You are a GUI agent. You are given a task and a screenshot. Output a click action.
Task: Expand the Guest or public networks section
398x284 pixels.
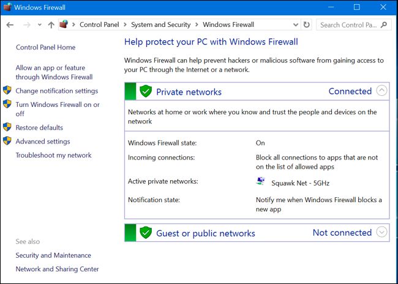pos(381,232)
